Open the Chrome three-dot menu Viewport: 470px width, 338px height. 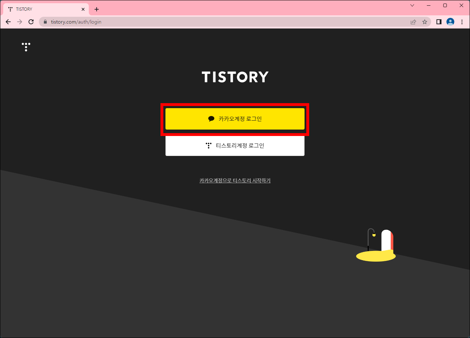pos(462,22)
